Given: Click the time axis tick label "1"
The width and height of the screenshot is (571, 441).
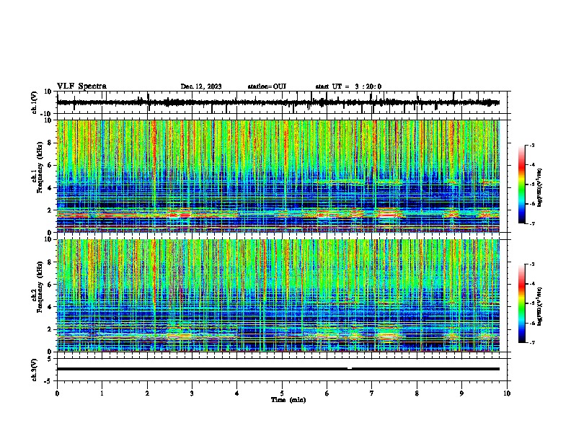Looking at the screenshot, I should [102, 393].
